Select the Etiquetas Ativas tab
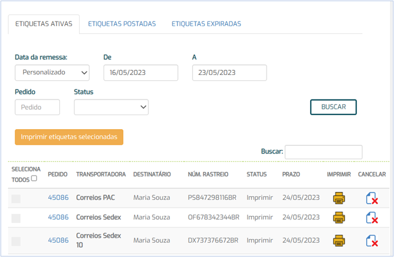Viewport: 394px width, 257px height. (44, 24)
